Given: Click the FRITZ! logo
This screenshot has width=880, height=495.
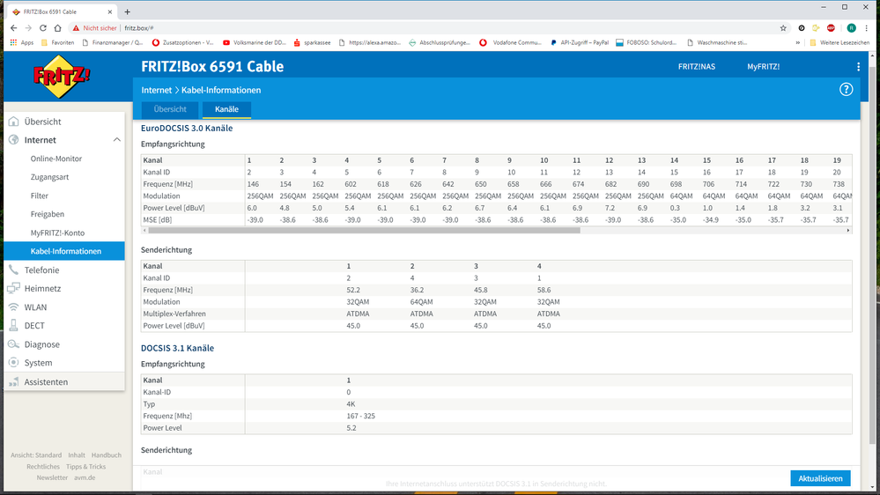Looking at the screenshot, I should [x=62, y=77].
